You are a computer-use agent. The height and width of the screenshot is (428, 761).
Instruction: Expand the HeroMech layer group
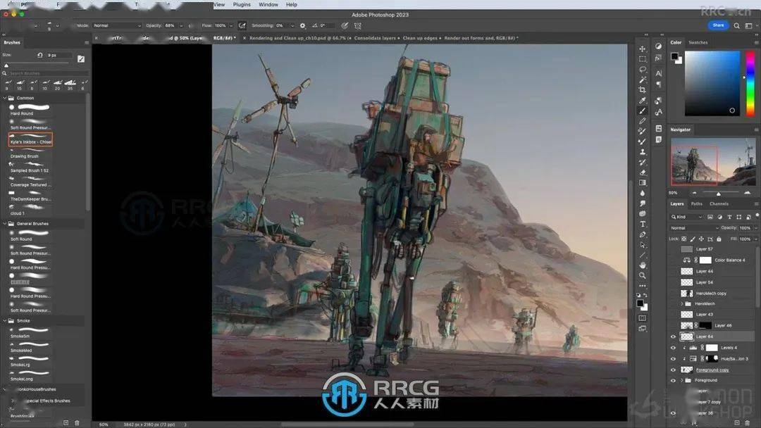point(681,303)
